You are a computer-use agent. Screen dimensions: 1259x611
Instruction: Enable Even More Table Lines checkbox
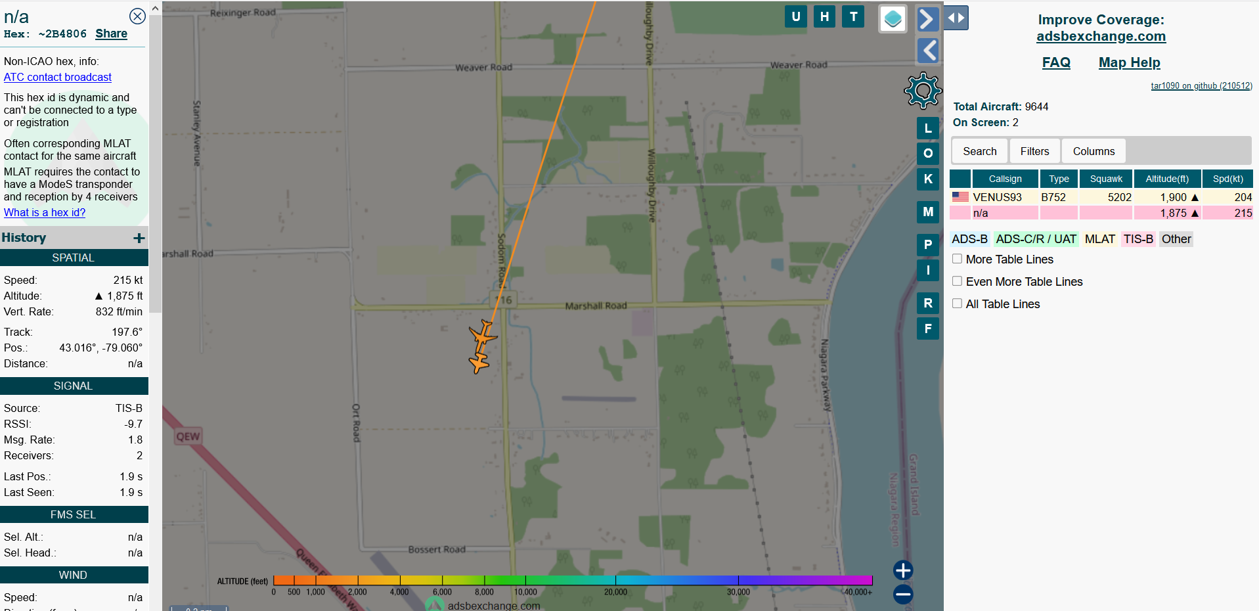pos(957,281)
